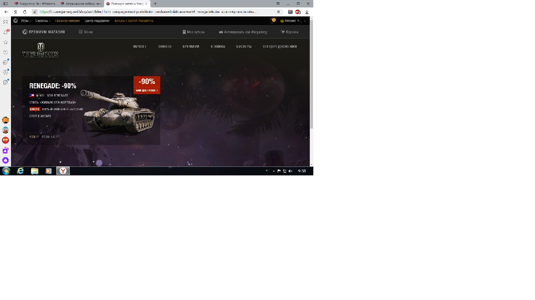Image resolution: width=535 pixels, height=300 pixels.
Task: Open Windows Start button
Action: [x=6, y=171]
